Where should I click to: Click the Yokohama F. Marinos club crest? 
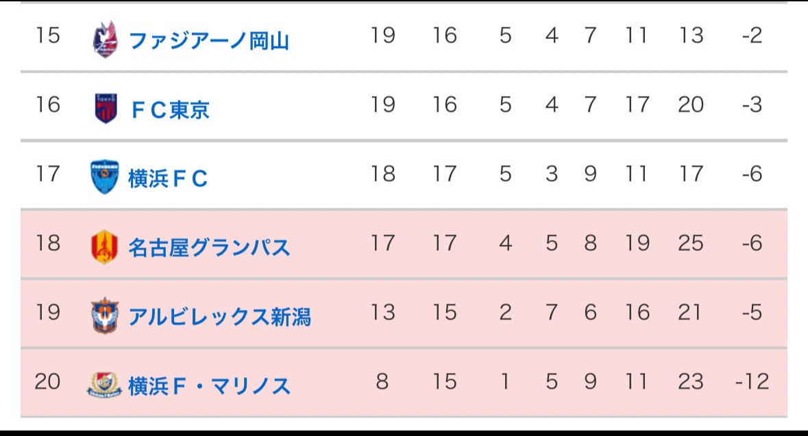point(105,385)
